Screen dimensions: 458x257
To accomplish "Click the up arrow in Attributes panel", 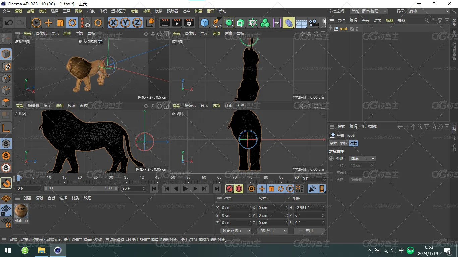I will pos(413,127).
